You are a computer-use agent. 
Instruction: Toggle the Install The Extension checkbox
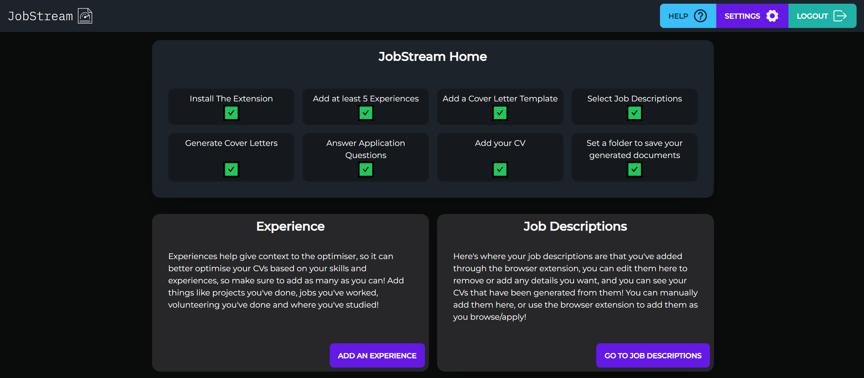[231, 113]
